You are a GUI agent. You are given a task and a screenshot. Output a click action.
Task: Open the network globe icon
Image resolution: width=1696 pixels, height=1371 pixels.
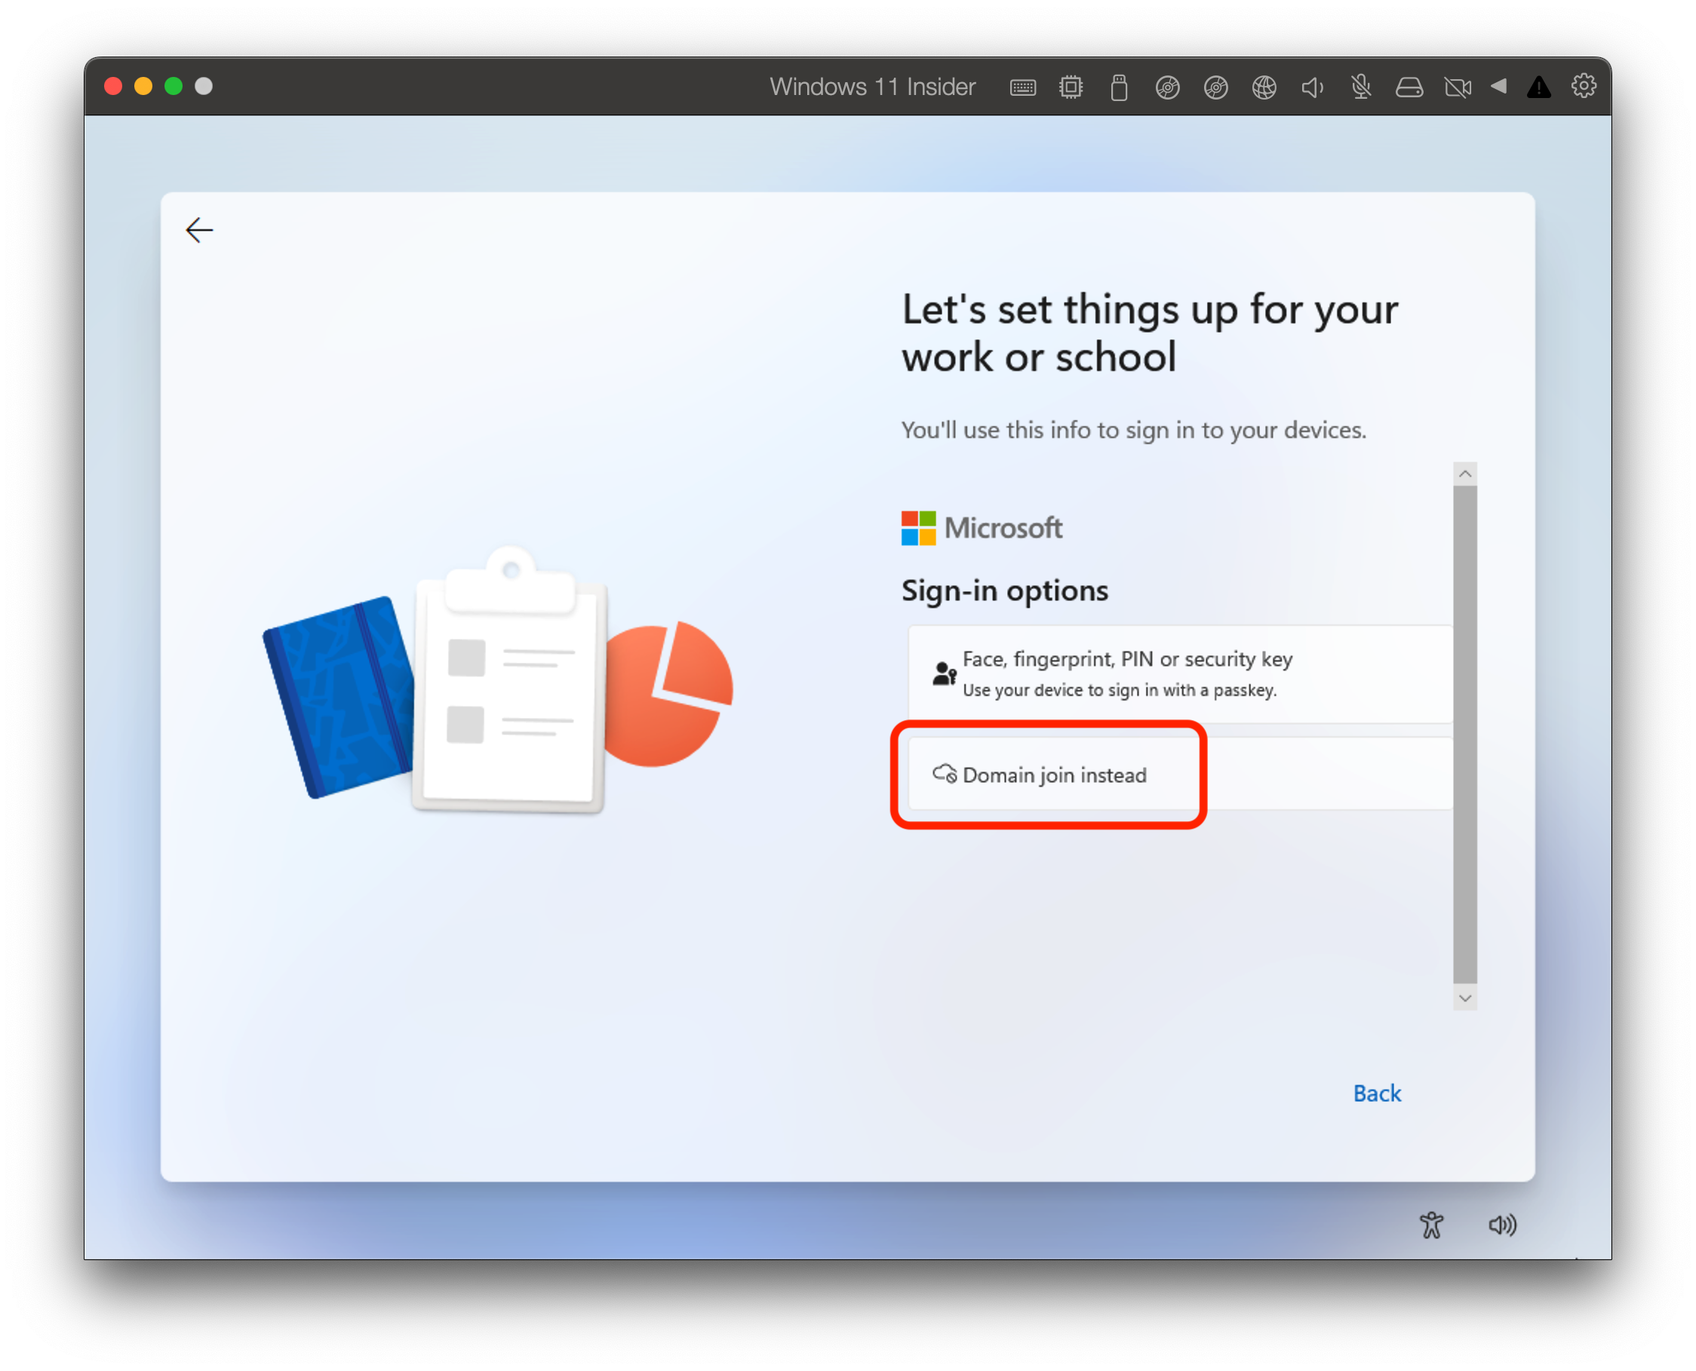click(1264, 87)
